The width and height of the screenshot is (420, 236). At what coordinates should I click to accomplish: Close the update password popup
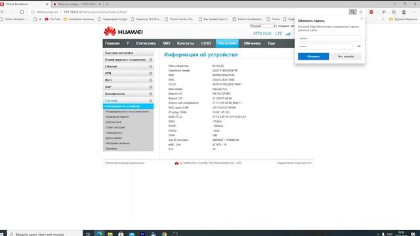point(362,19)
